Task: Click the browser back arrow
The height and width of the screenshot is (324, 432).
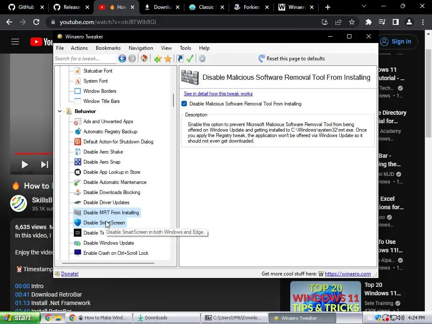Action: (x=9, y=22)
